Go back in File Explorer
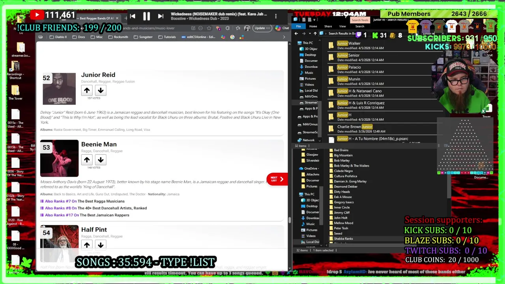This screenshot has width=505, height=284. tap(296, 34)
